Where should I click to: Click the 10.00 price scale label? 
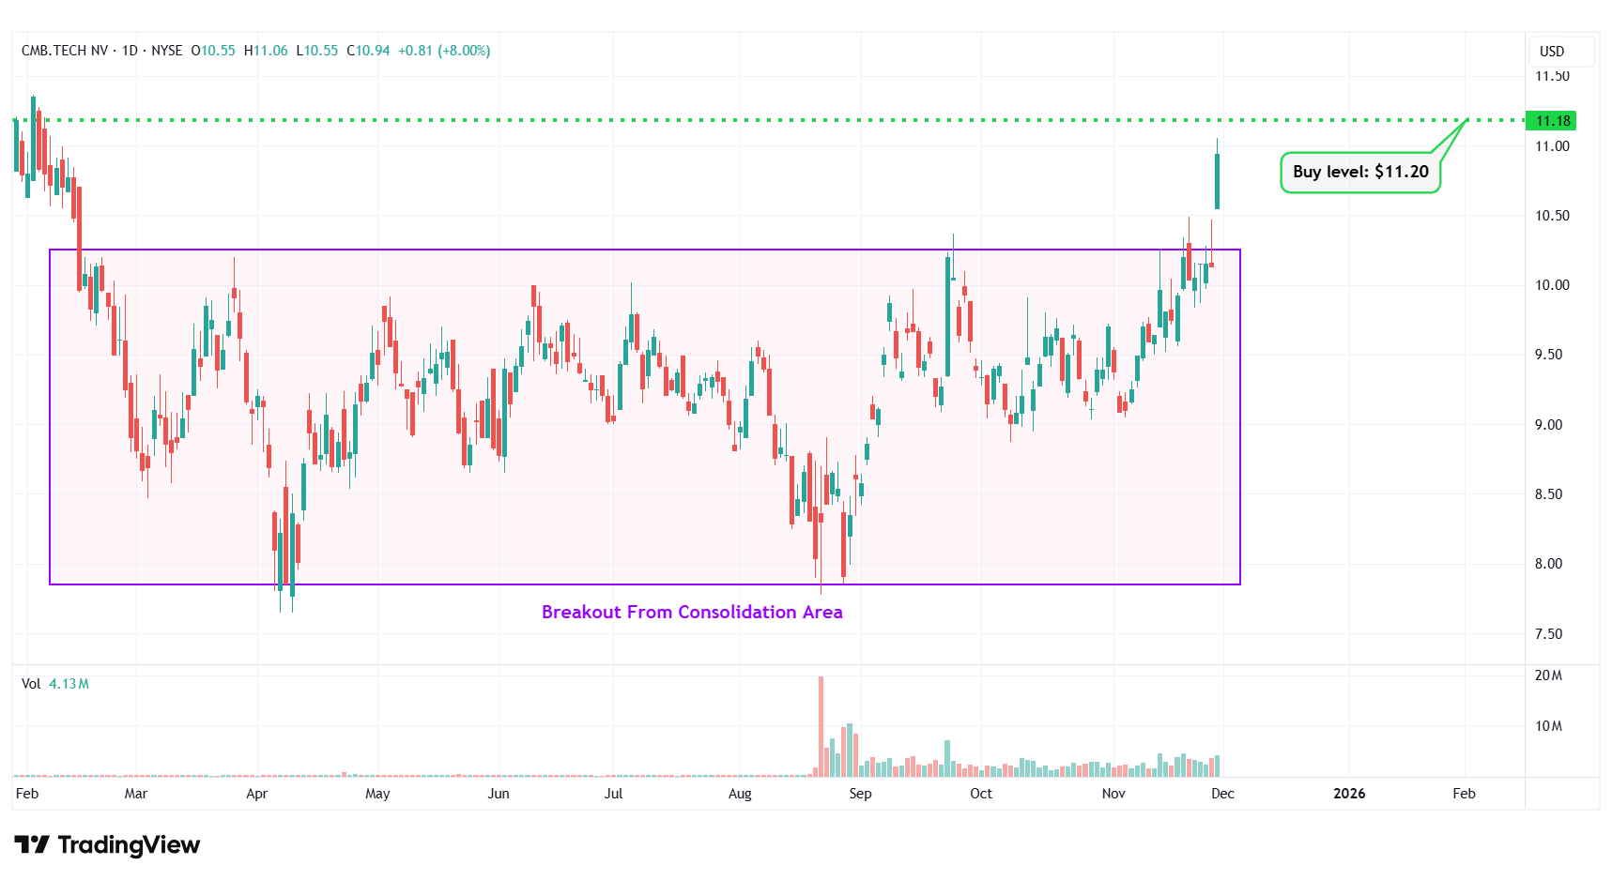(x=1552, y=285)
